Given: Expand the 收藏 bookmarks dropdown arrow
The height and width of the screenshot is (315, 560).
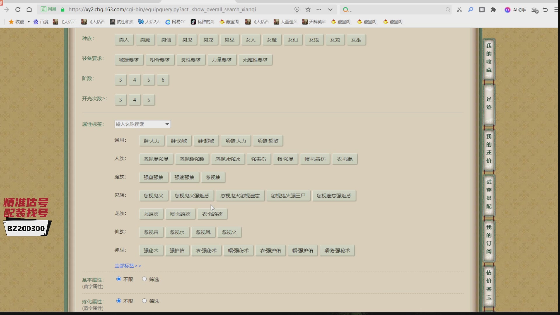Looking at the screenshot, I should coord(29,22).
